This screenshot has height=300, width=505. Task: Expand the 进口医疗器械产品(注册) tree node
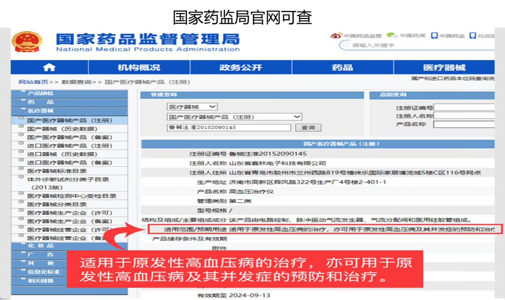(x=21, y=144)
